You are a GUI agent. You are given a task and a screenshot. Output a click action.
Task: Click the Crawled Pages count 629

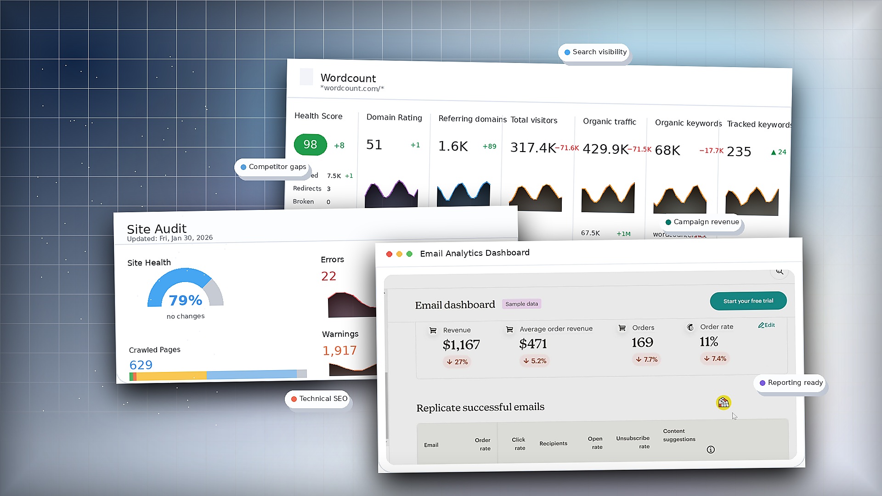(141, 365)
